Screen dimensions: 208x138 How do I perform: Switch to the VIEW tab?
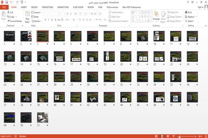coord(100,7)
